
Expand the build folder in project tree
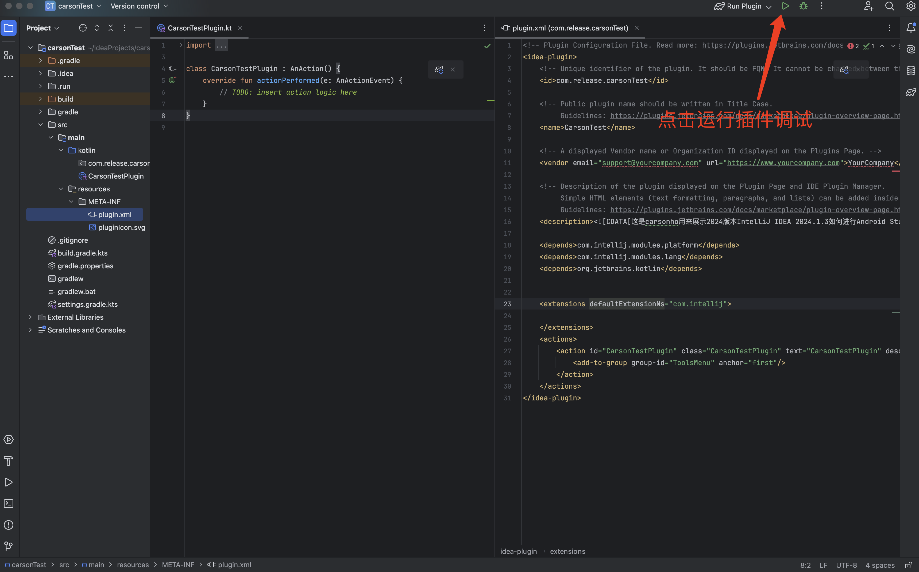point(40,99)
